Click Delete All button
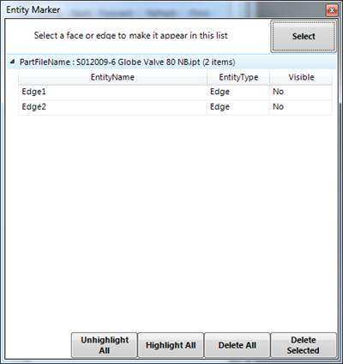This screenshot has width=343, height=364. [238, 345]
